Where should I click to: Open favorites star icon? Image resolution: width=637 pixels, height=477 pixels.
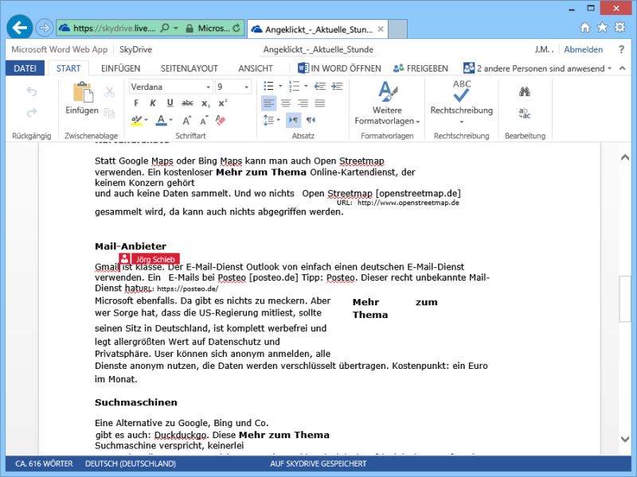click(603, 27)
